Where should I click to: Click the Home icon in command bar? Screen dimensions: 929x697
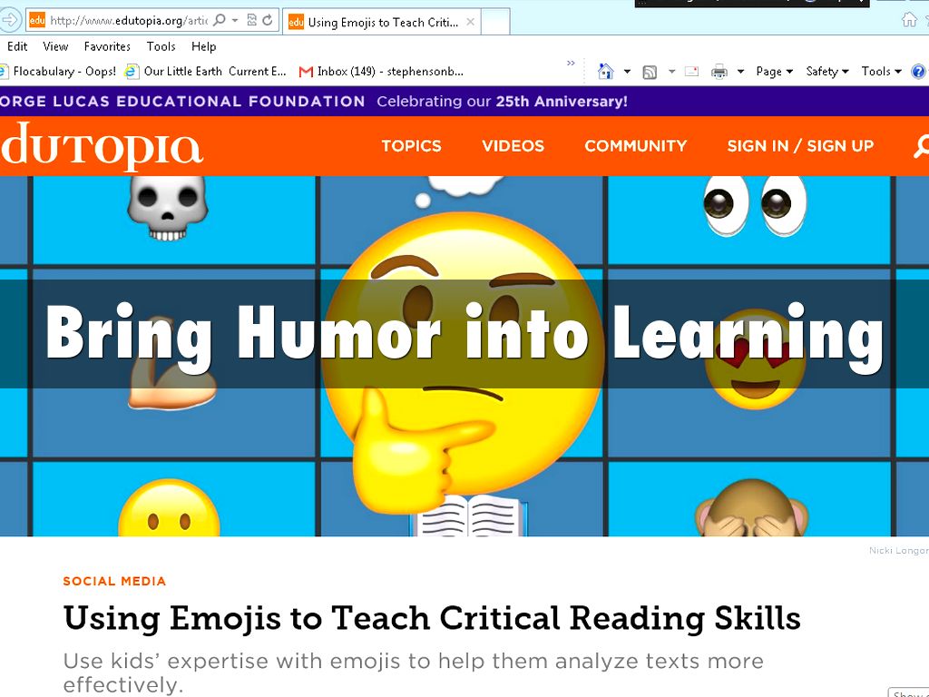click(605, 72)
